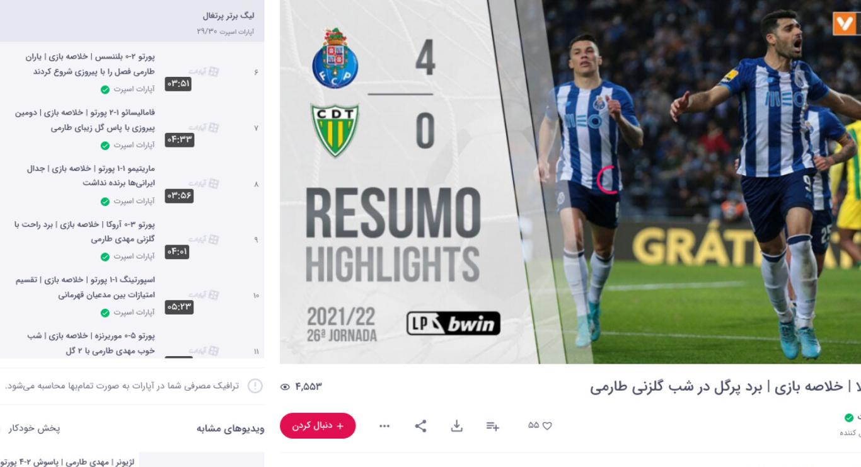Click the آپارات اسپرت channel under item 9
The width and height of the screenshot is (861, 467).
coord(134,257)
